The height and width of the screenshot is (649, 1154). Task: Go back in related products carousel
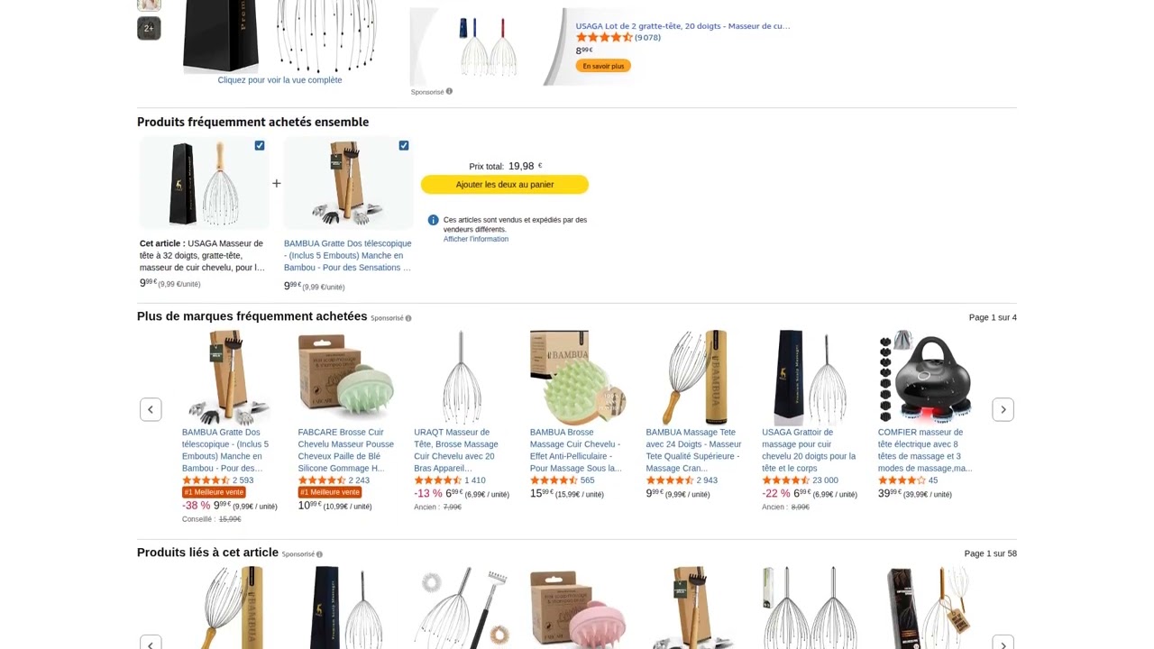(x=151, y=642)
